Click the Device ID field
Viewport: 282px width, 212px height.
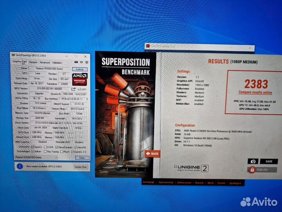pyautogui.click(x=74, y=94)
